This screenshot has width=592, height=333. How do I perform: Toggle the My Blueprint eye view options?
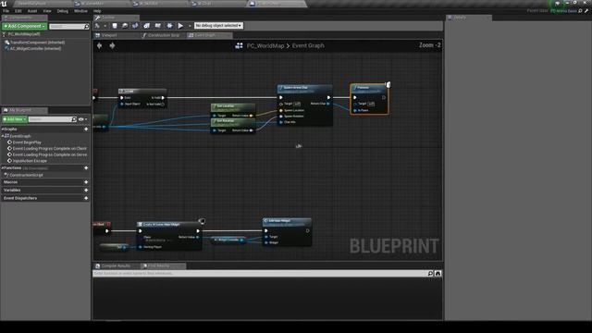pyautogui.click(x=82, y=119)
